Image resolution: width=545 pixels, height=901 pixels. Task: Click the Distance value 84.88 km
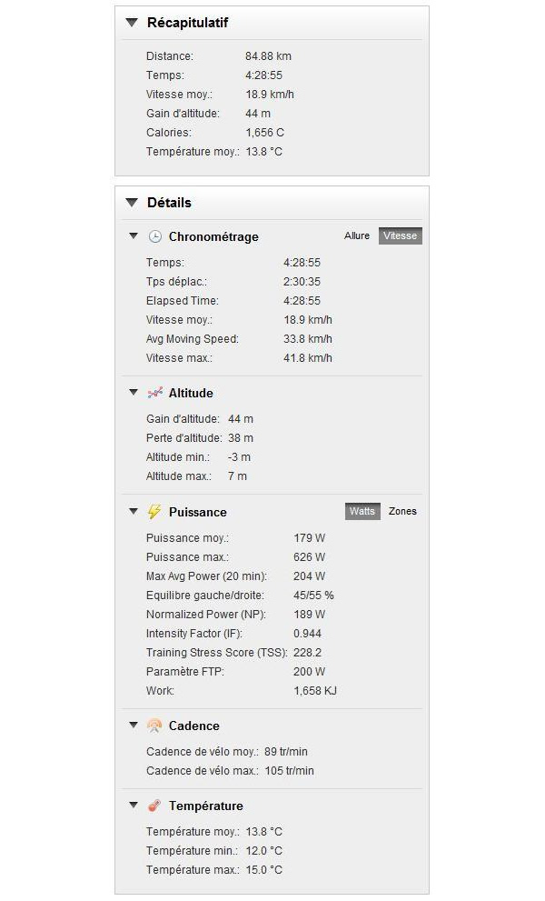(268, 56)
